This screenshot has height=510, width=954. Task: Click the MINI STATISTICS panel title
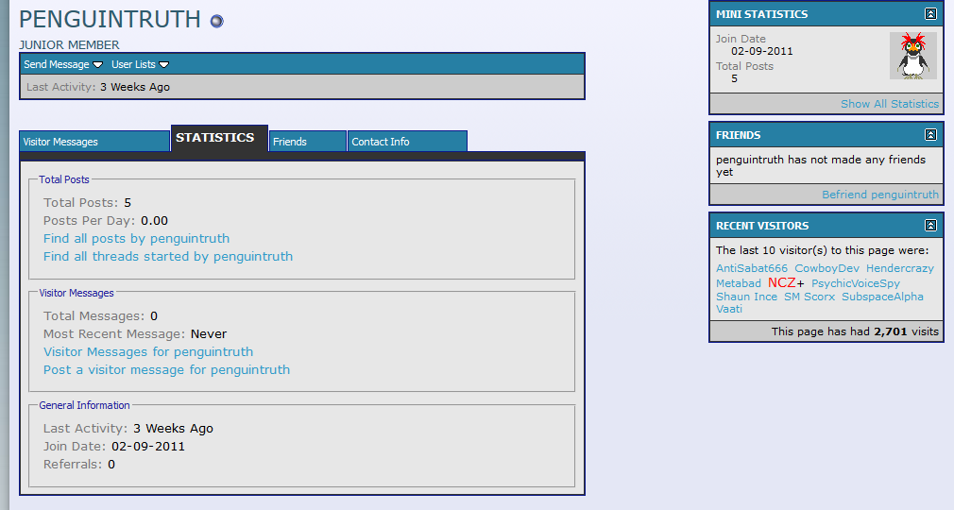pos(761,14)
